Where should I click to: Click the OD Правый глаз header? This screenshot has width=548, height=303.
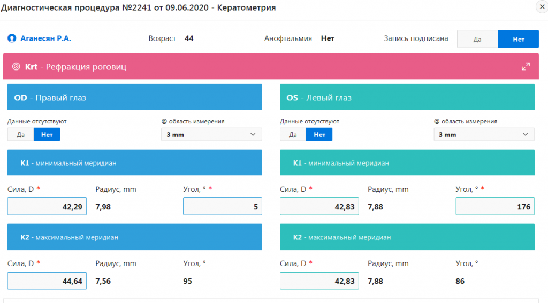134,97
